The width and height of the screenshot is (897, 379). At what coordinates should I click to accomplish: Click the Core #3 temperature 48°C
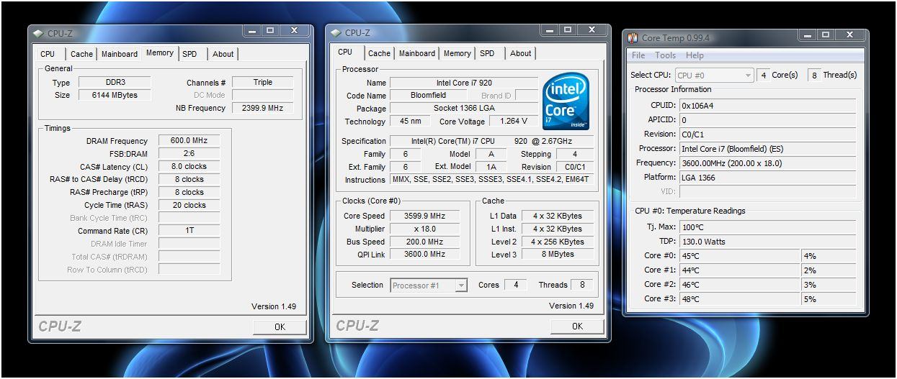point(740,299)
